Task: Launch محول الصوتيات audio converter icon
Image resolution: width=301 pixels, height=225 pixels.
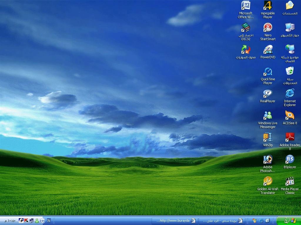Action: (x=246, y=52)
